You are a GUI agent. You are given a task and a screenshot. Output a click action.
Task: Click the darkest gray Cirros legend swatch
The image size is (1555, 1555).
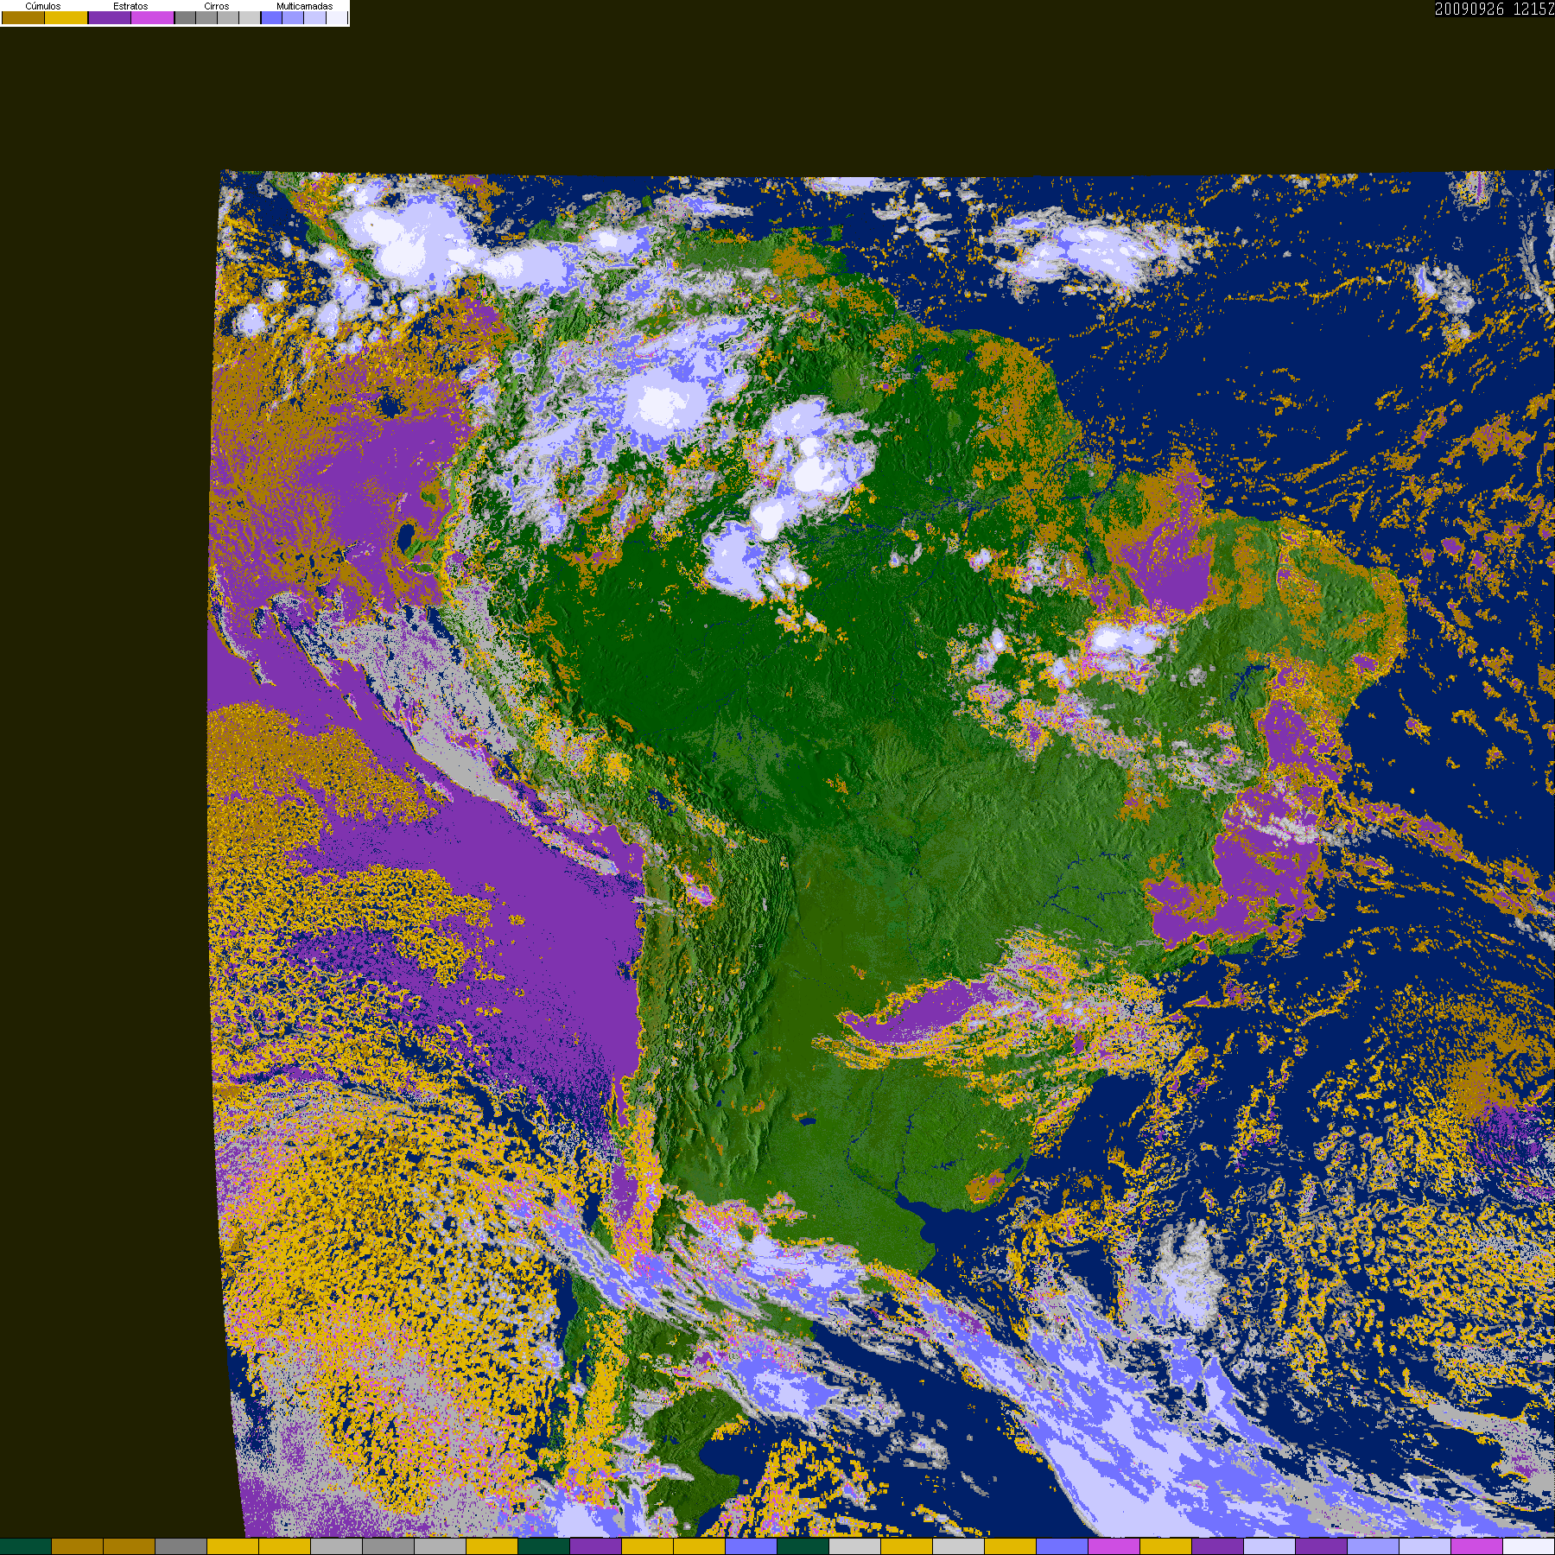click(185, 17)
